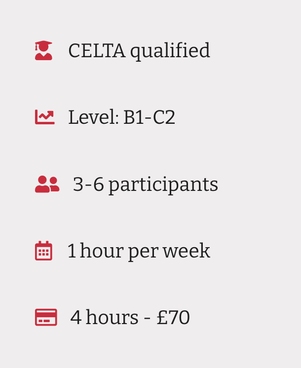The width and height of the screenshot is (301, 368).
Task: Click the '£70' price
Action: click(x=173, y=317)
